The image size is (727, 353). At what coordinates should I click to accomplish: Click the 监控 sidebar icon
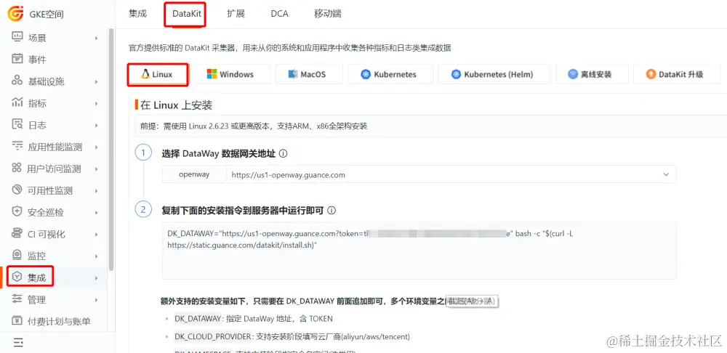click(x=17, y=255)
